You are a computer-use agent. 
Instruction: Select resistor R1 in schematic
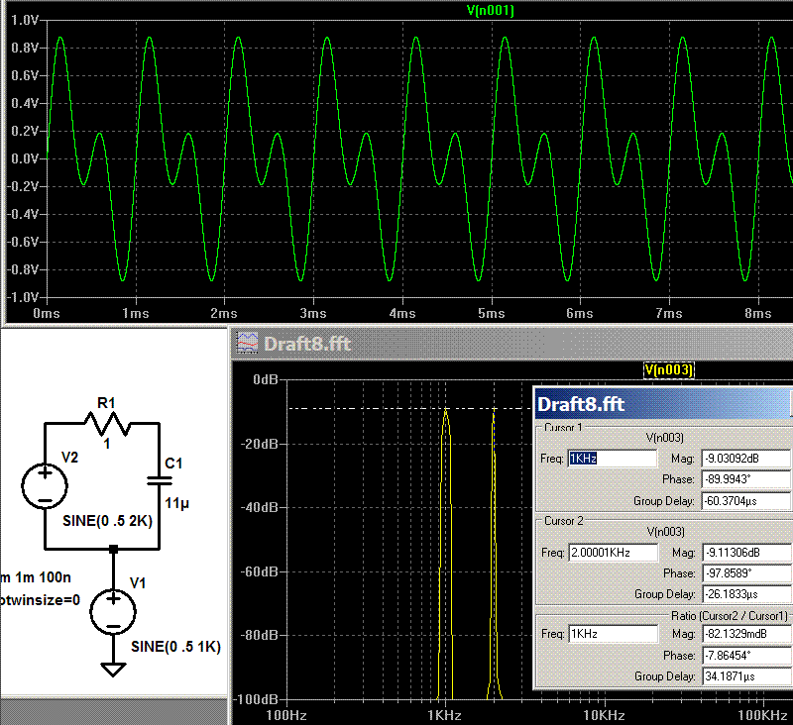coord(107,423)
